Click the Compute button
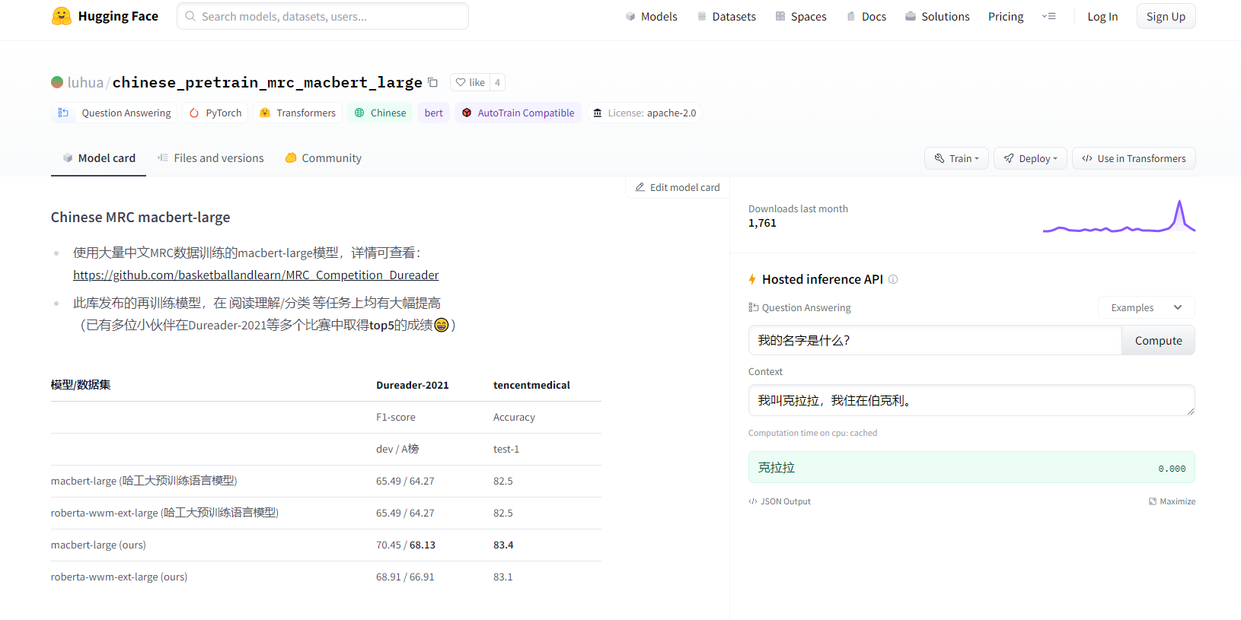Viewport: 1241px width, 620px height. click(x=1158, y=340)
